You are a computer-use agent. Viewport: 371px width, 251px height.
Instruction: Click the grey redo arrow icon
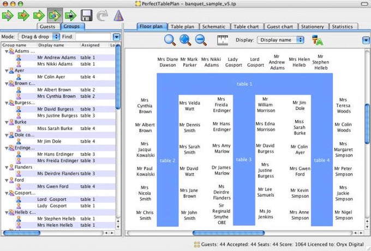103,16
